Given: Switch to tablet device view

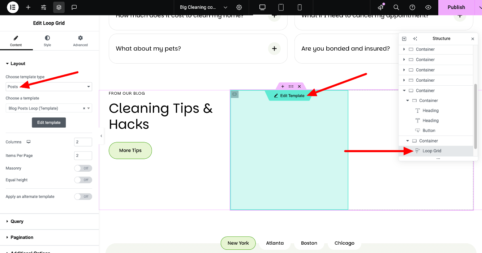Looking at the screenshot, I should pyautogui.click(x=281, y=7).
